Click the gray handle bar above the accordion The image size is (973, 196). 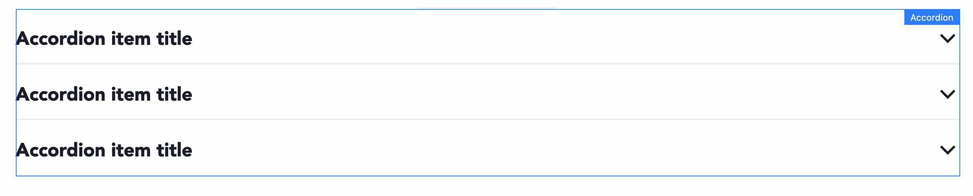[x=487, y=8]
